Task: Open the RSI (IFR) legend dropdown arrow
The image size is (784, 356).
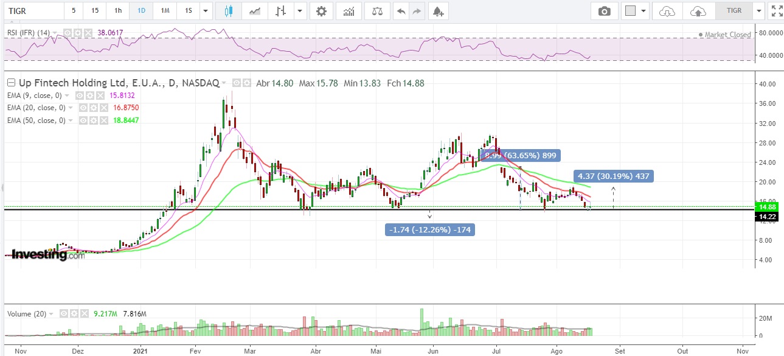Action: coord(56,33)
